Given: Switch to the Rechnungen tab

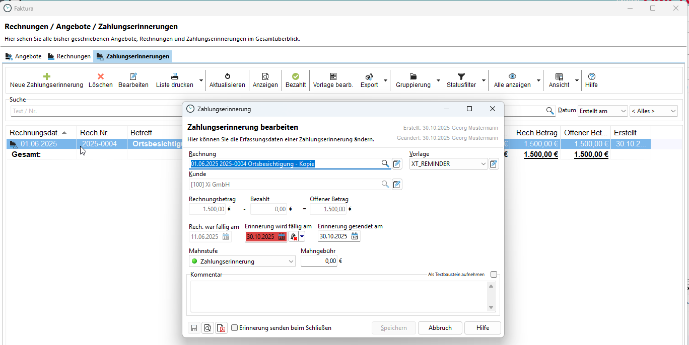Looking at the screenshot, I should 69,56.
